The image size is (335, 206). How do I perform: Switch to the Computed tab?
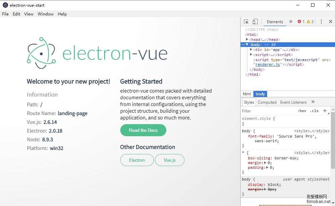point(267,102)
